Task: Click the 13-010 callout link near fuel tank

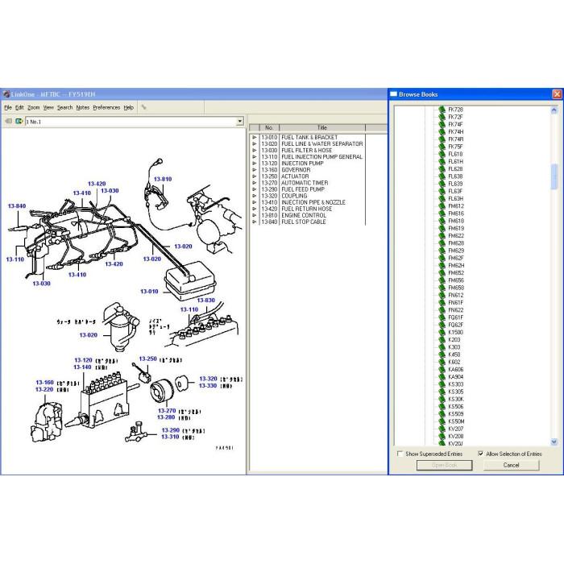Action: tap(149, 292)
